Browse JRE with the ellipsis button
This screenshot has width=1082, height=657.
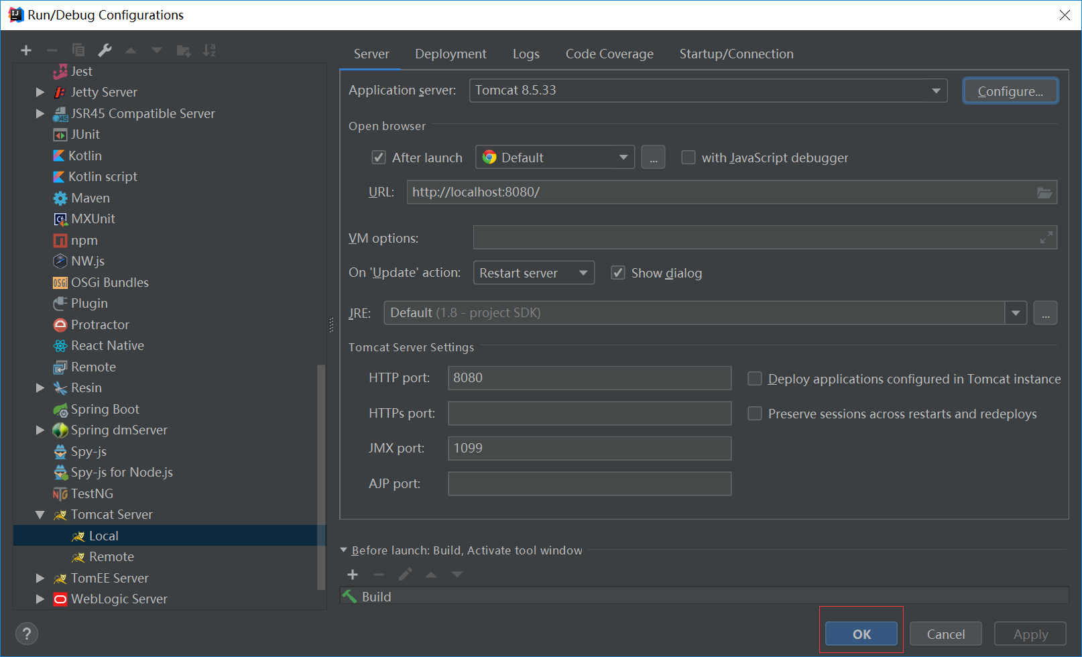(1045, 313)
